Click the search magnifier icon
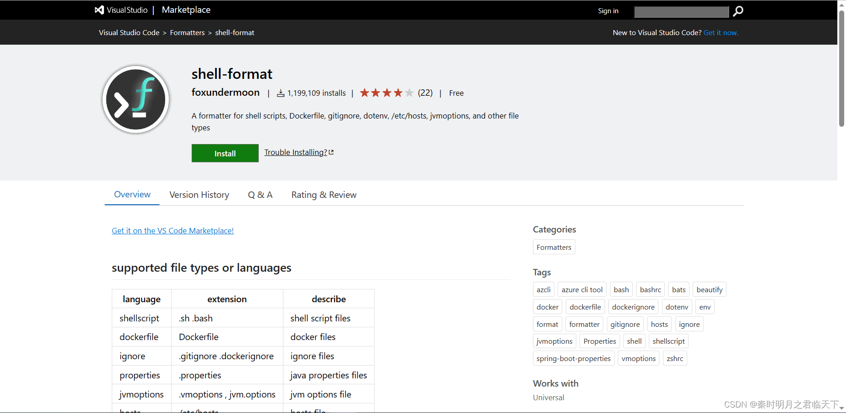The height and width of the screenshot is (413, 846). [738, 11]
